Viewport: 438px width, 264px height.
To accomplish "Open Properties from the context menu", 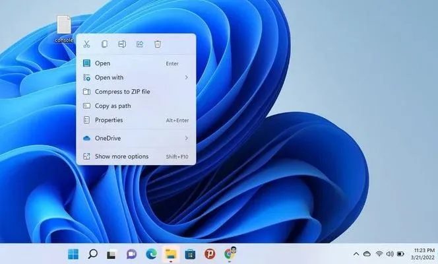I will [136, 120].
